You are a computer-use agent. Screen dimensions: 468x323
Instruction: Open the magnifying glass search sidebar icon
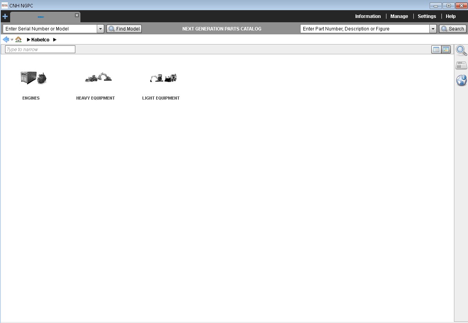tap(461, 50)
